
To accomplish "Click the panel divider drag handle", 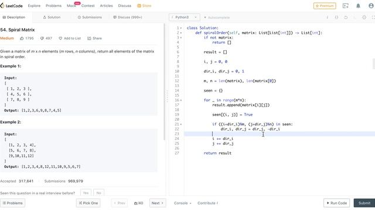I will [167, 96].
